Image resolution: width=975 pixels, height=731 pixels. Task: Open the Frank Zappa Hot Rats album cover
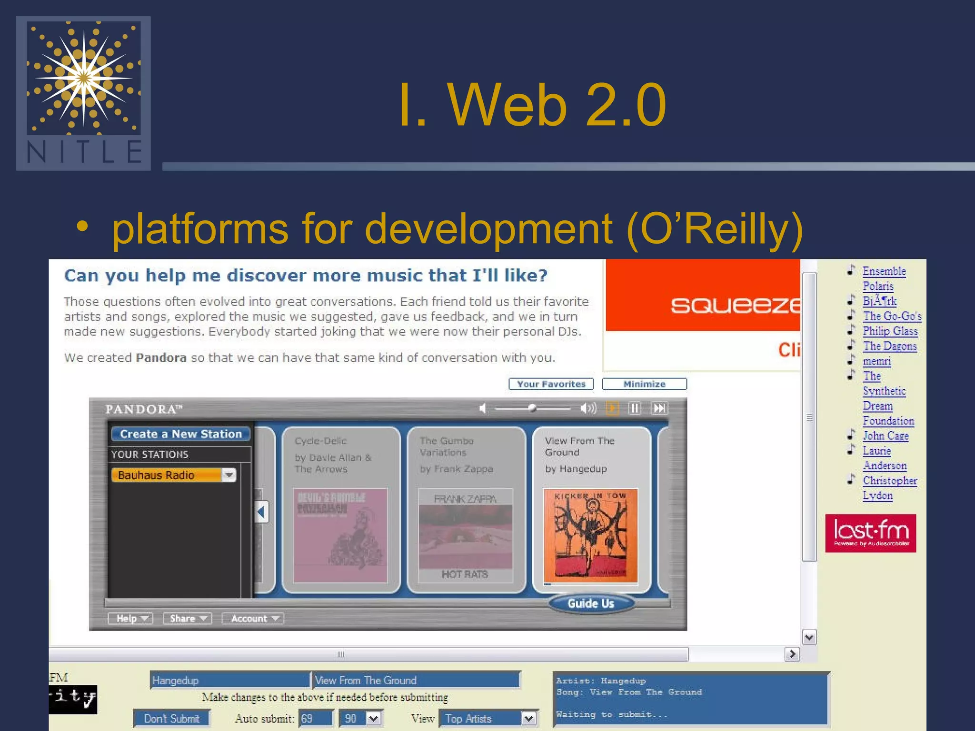[x=465, y=535]
